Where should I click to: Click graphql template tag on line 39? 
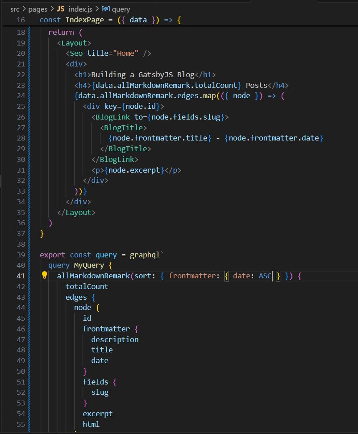pyautogui.click(x=145, y=255)
